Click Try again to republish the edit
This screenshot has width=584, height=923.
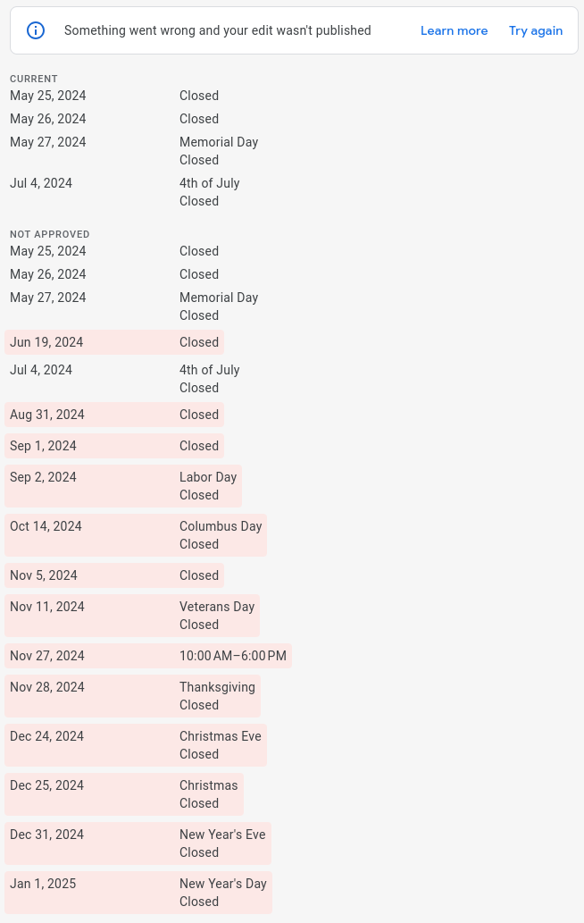pos(536,30)
